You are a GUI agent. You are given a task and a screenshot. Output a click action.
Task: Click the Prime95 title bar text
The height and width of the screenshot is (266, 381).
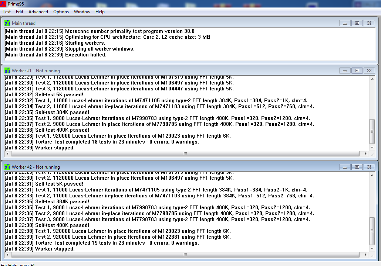click(16, 4)
